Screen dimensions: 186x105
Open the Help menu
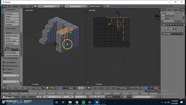click(30, 6)
